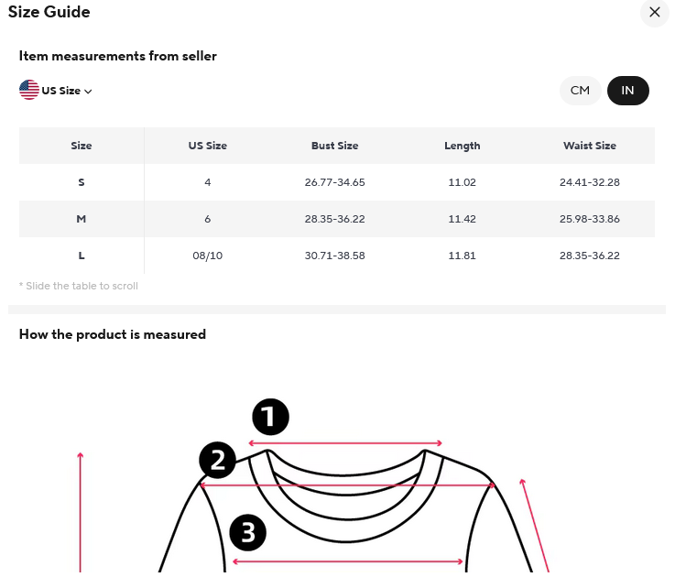The width and height of the screenshot is (675, 577).
Task: Click the number 1 measurement marker
Action: pos(270,418)
